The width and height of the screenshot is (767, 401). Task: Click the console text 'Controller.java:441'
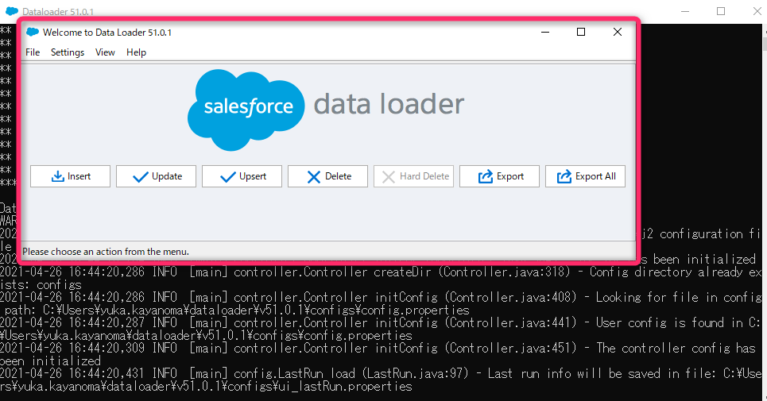(510, 322)
